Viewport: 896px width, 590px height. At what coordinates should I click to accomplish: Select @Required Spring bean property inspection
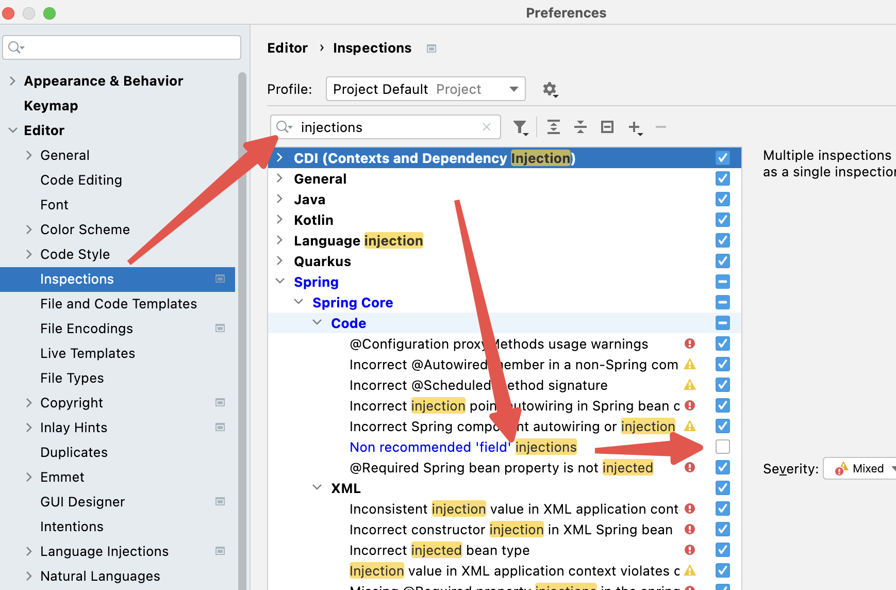pos(501,468)
